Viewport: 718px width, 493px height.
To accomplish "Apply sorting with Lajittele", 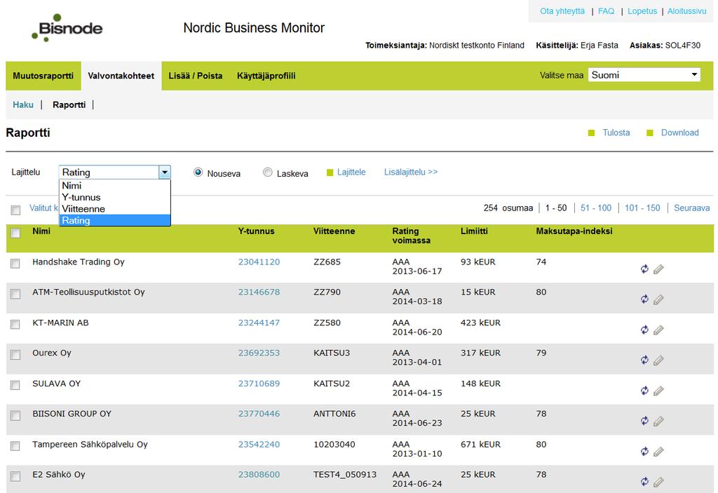I will click(351, 172).
